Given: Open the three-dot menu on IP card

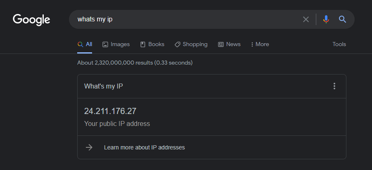Looking at the screenshot, I should (x=334, y=86).
